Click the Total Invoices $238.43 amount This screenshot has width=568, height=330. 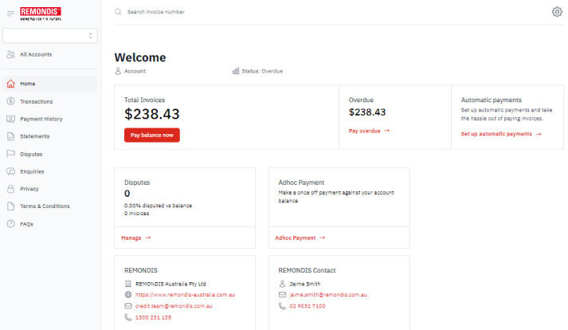[152, 114]
